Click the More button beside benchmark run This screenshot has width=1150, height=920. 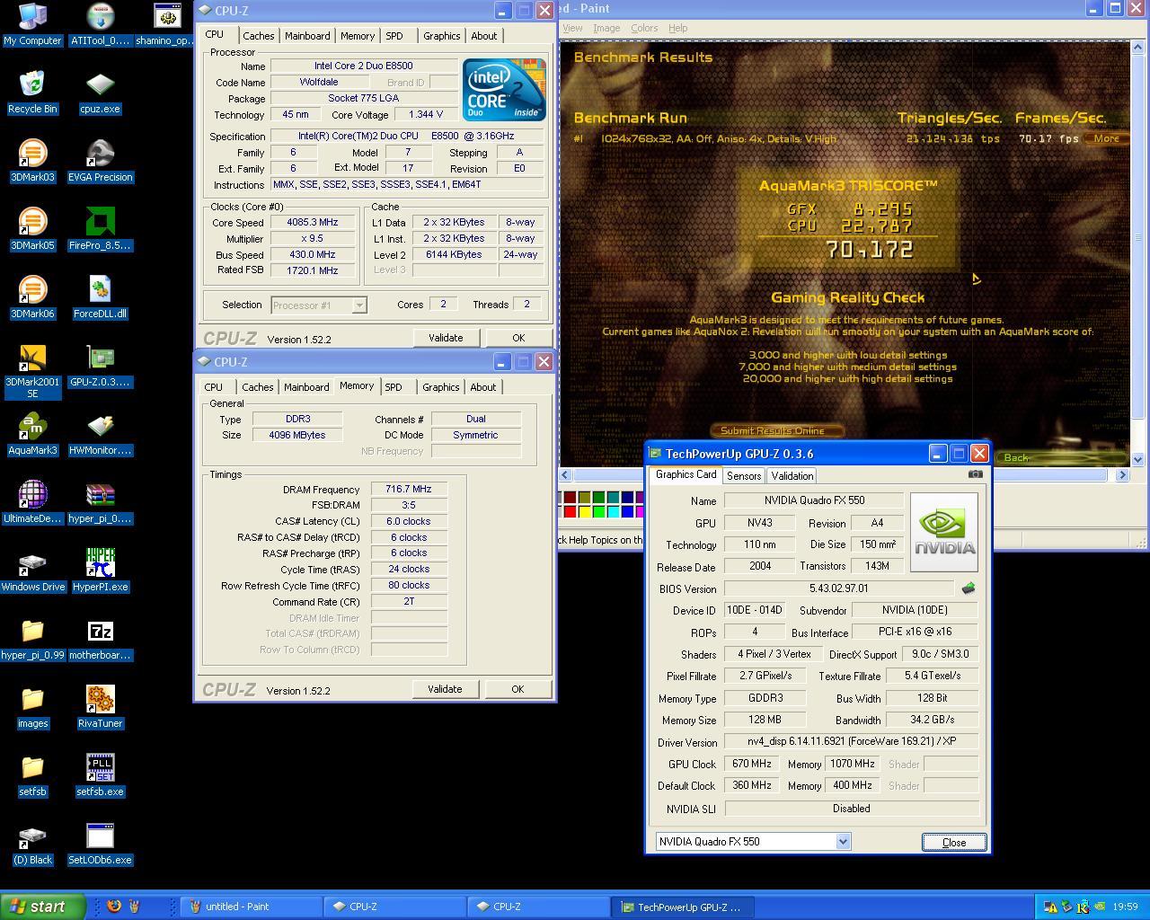coord(1106,138)
